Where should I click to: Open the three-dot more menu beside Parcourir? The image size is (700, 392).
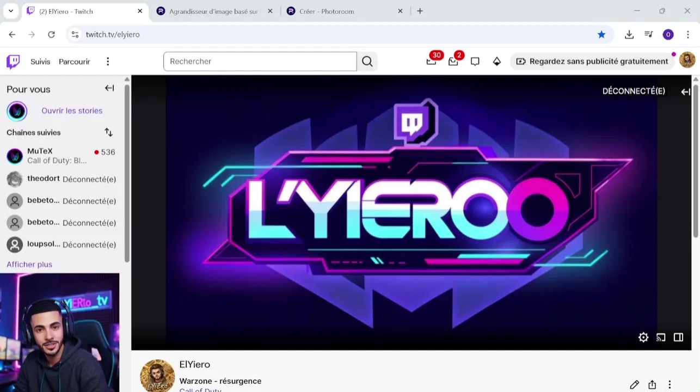[108, 62]
